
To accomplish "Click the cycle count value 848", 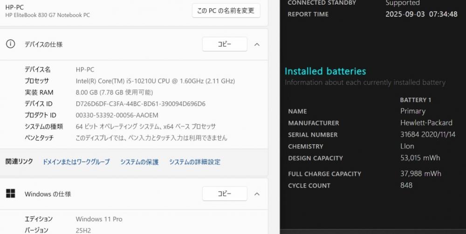I will point(406,185).
